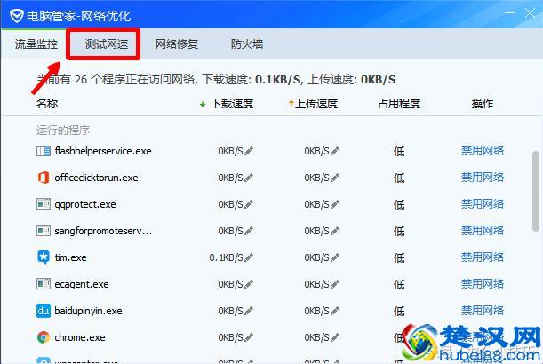The height and width of the screenshot is (364, 543).
Task: Edit download limit for officeclicktorun.exe
Action: click(249, 178)
